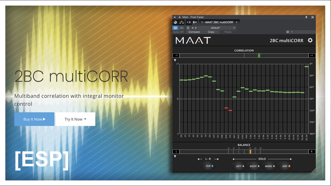Collapse the balance section triangle
Viewport: 331px width, 186px height.
coord(175,156)
